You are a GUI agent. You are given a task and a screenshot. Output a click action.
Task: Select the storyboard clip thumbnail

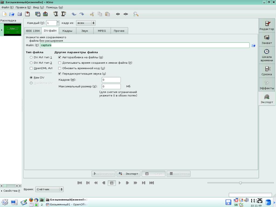tap(12, 30)
